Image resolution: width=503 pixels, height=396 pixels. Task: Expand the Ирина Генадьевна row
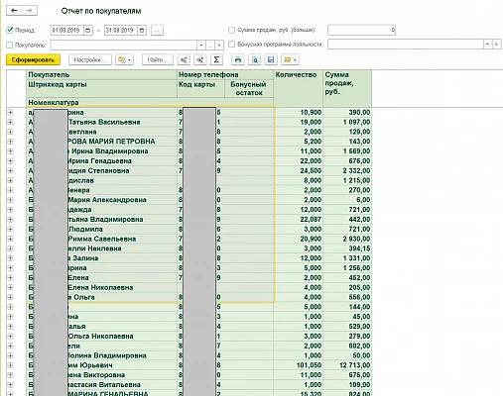click(x=11, y=161)
